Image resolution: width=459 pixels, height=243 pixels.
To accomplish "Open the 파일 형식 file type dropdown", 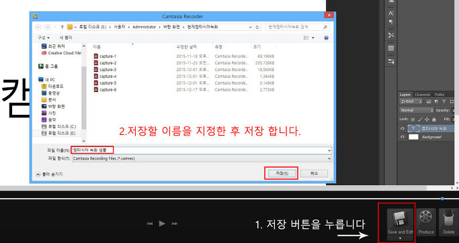I will 202,158.
